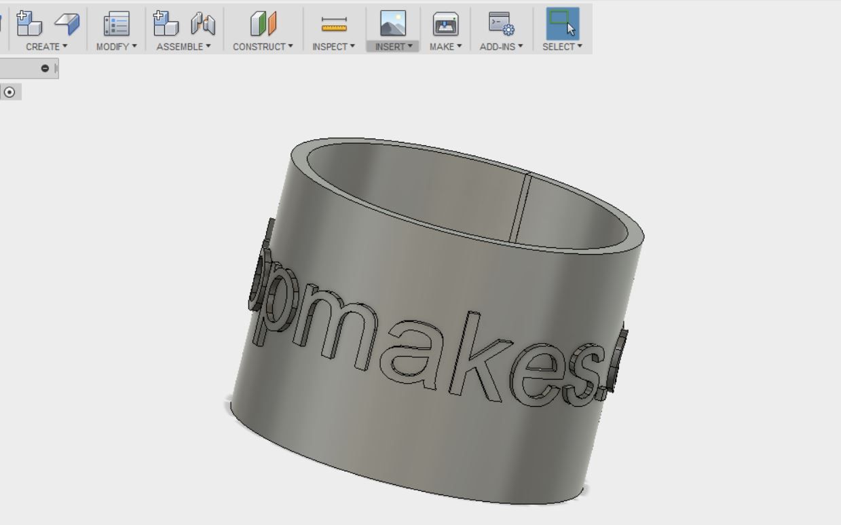Click the MAKE panel label
This screenshot has width=841, height=525.
(x=445, y=47)
